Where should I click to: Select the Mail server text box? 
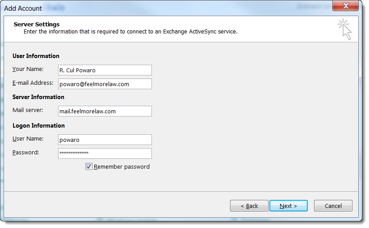(x=105, y=112)
